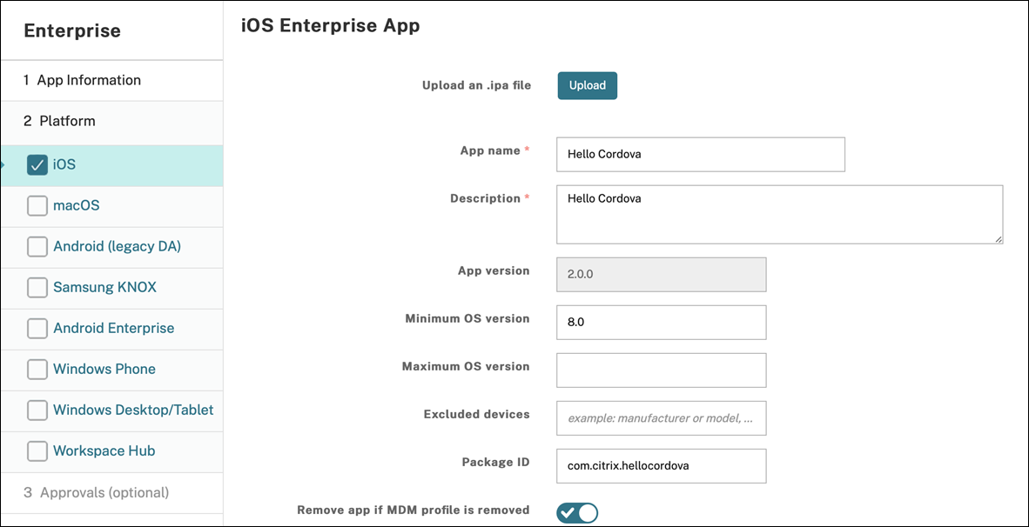Focus the Description text area
1029x527 pixels.
779,214
